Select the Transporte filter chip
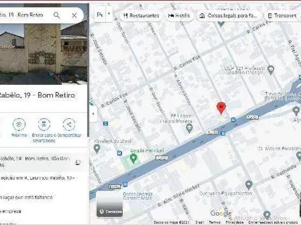Screen dimensions: 301x225 point(282,15)
